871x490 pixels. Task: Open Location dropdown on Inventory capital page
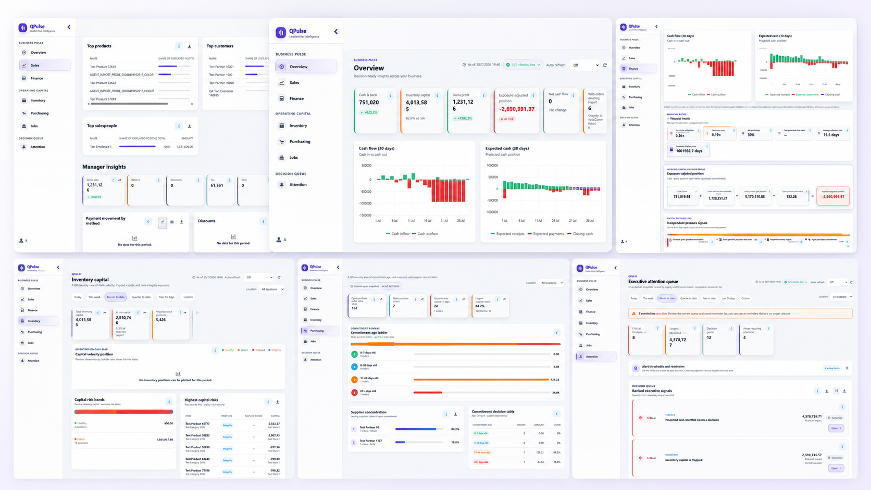(x=272, y=289)
